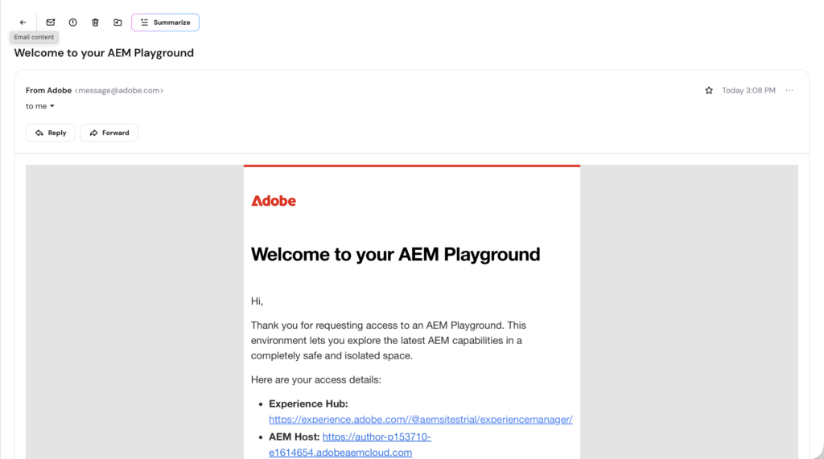Report spam using the exclamation circle icon
Viewport: 824px width, 459px height.
[72, 23]
